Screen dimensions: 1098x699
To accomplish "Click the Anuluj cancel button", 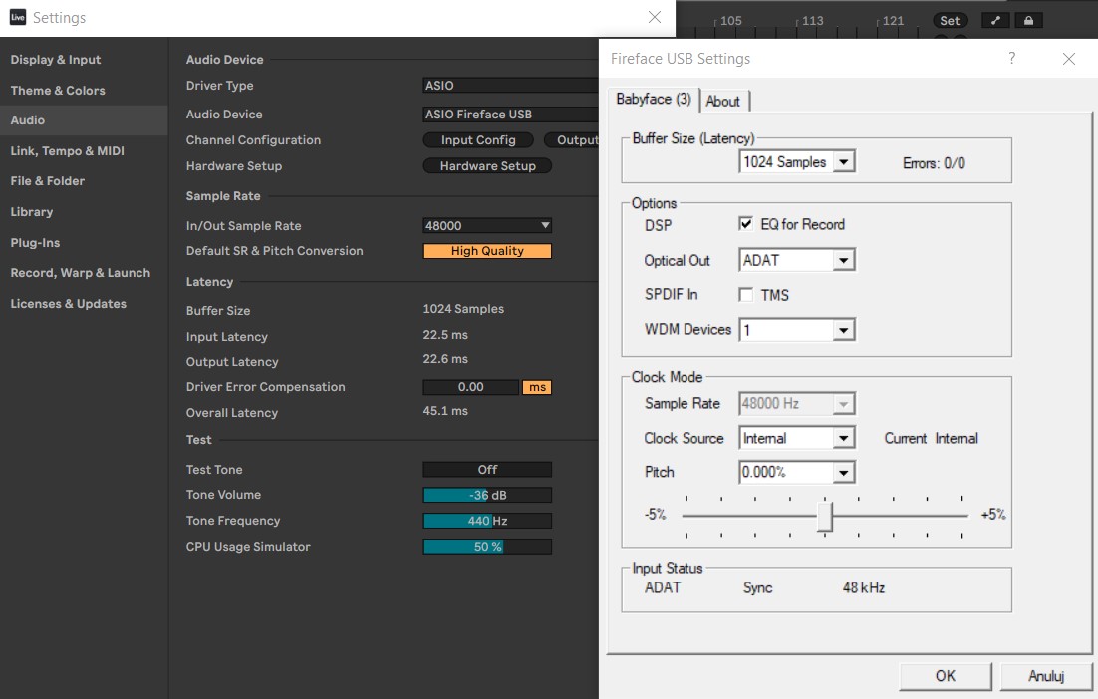I will 1046,676.
